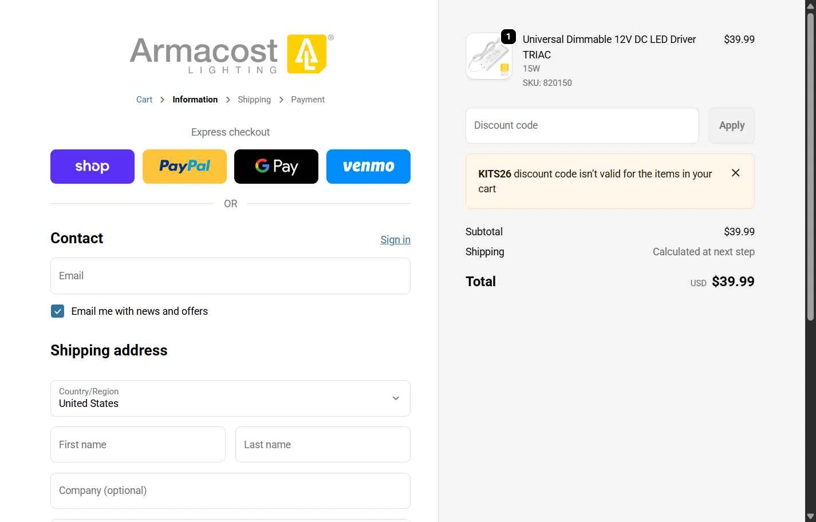Click the Armacost Lighting logo

tap(231, 54)
